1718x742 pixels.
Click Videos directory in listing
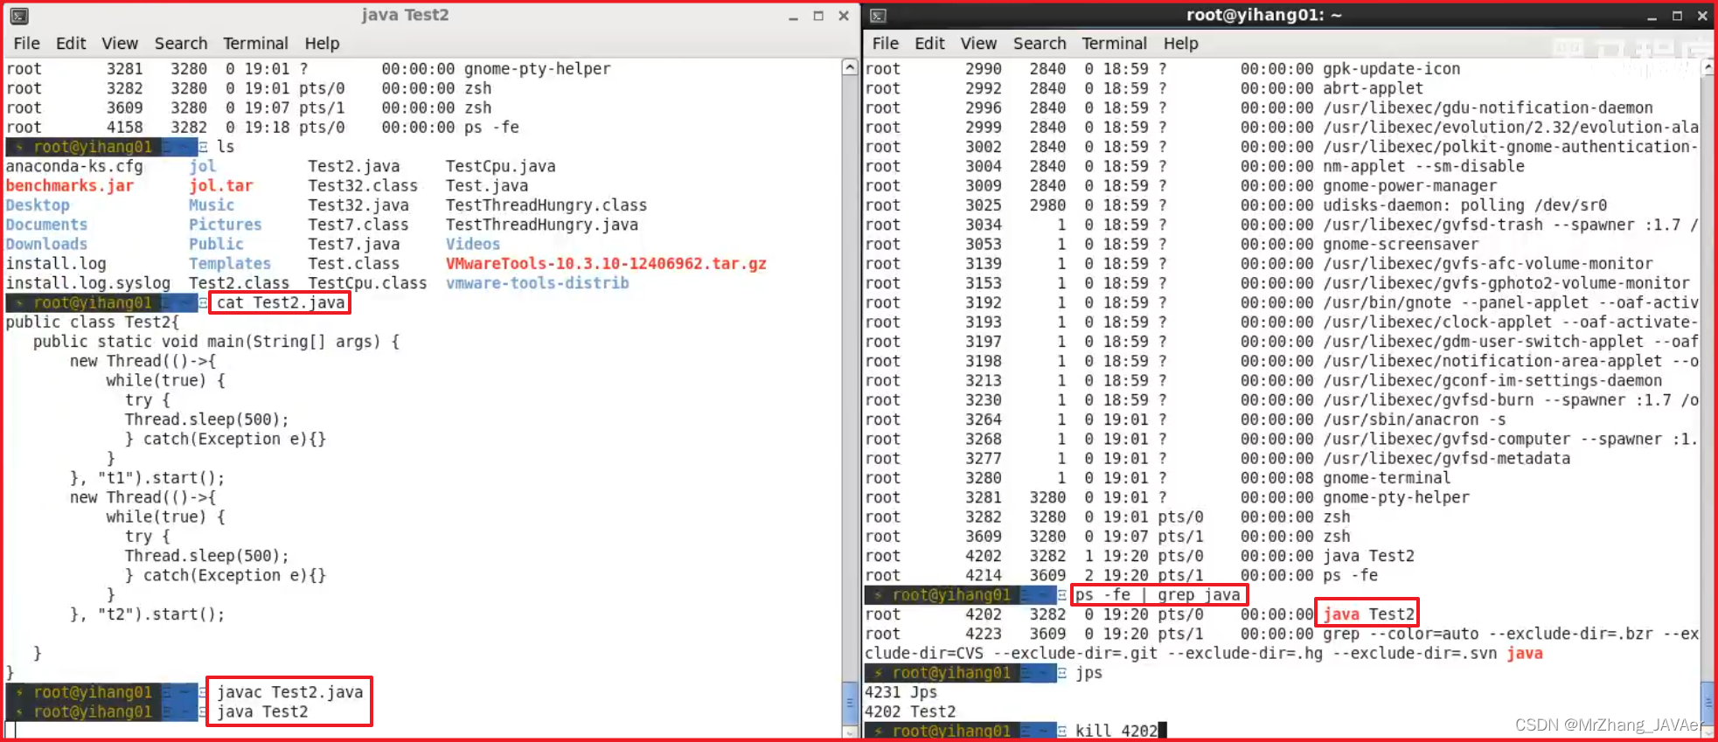(473, 244)
